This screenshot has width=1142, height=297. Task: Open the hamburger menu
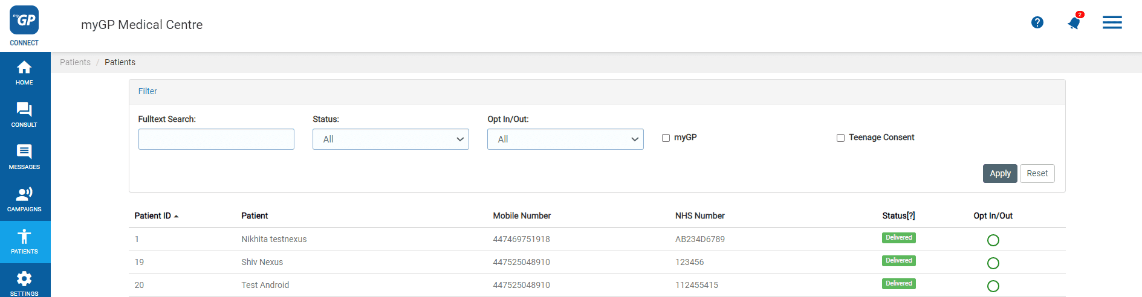[1112, 22]
